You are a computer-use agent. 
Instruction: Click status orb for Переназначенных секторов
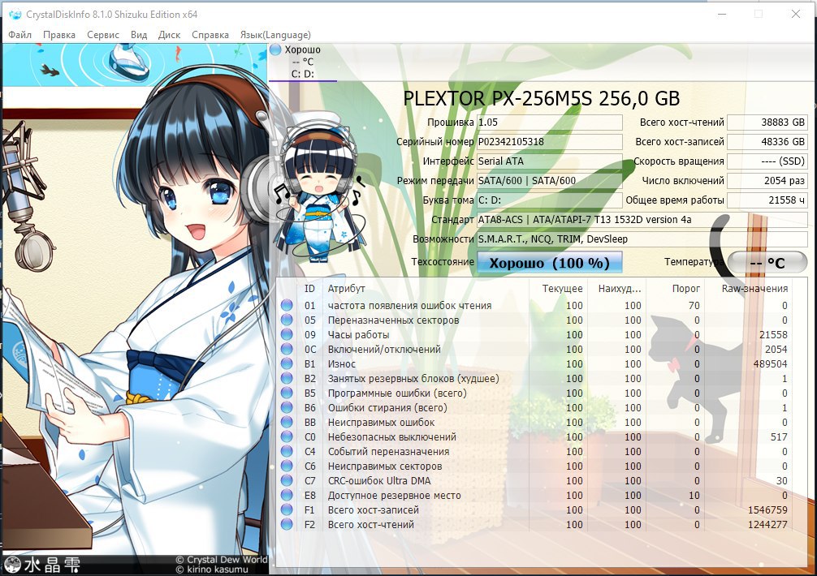pyautogui.click(x=287, y=320)
